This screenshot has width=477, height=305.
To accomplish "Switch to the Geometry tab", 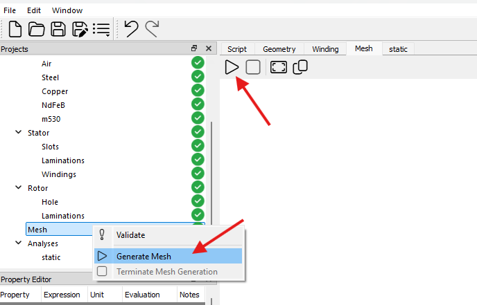I will [279, 49].
